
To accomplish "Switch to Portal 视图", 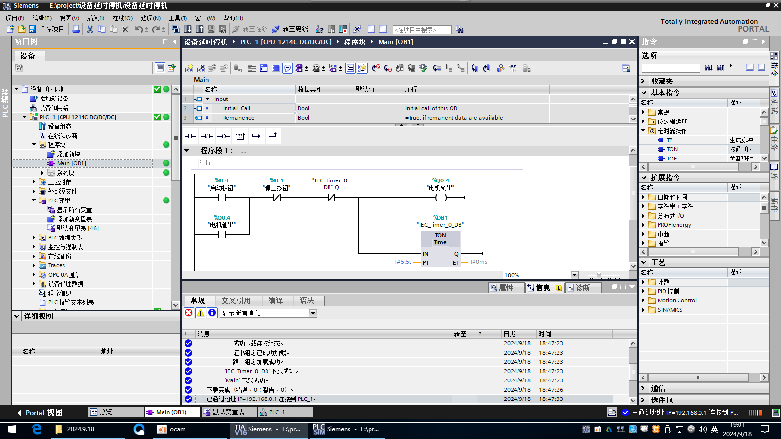I will [x=40, y=412].
